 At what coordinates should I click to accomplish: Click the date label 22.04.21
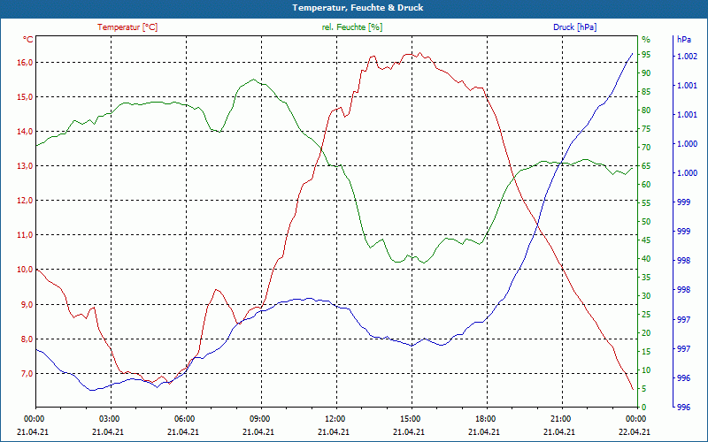pyautogui.click(x=635, y=431)
